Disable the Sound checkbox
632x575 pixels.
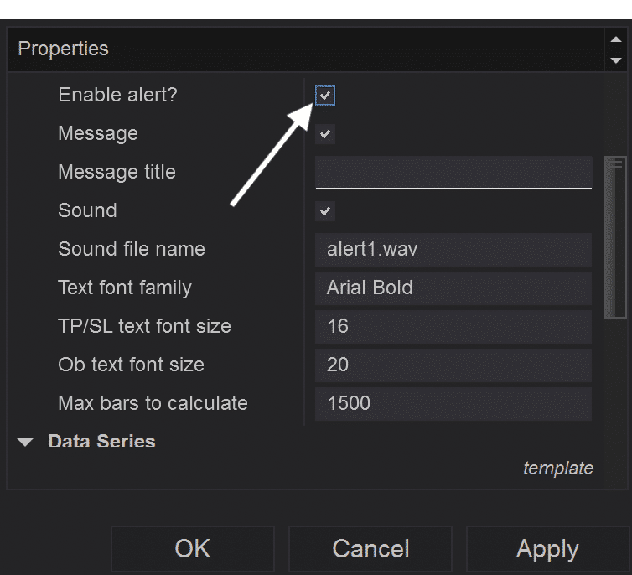tap(325, 210)
